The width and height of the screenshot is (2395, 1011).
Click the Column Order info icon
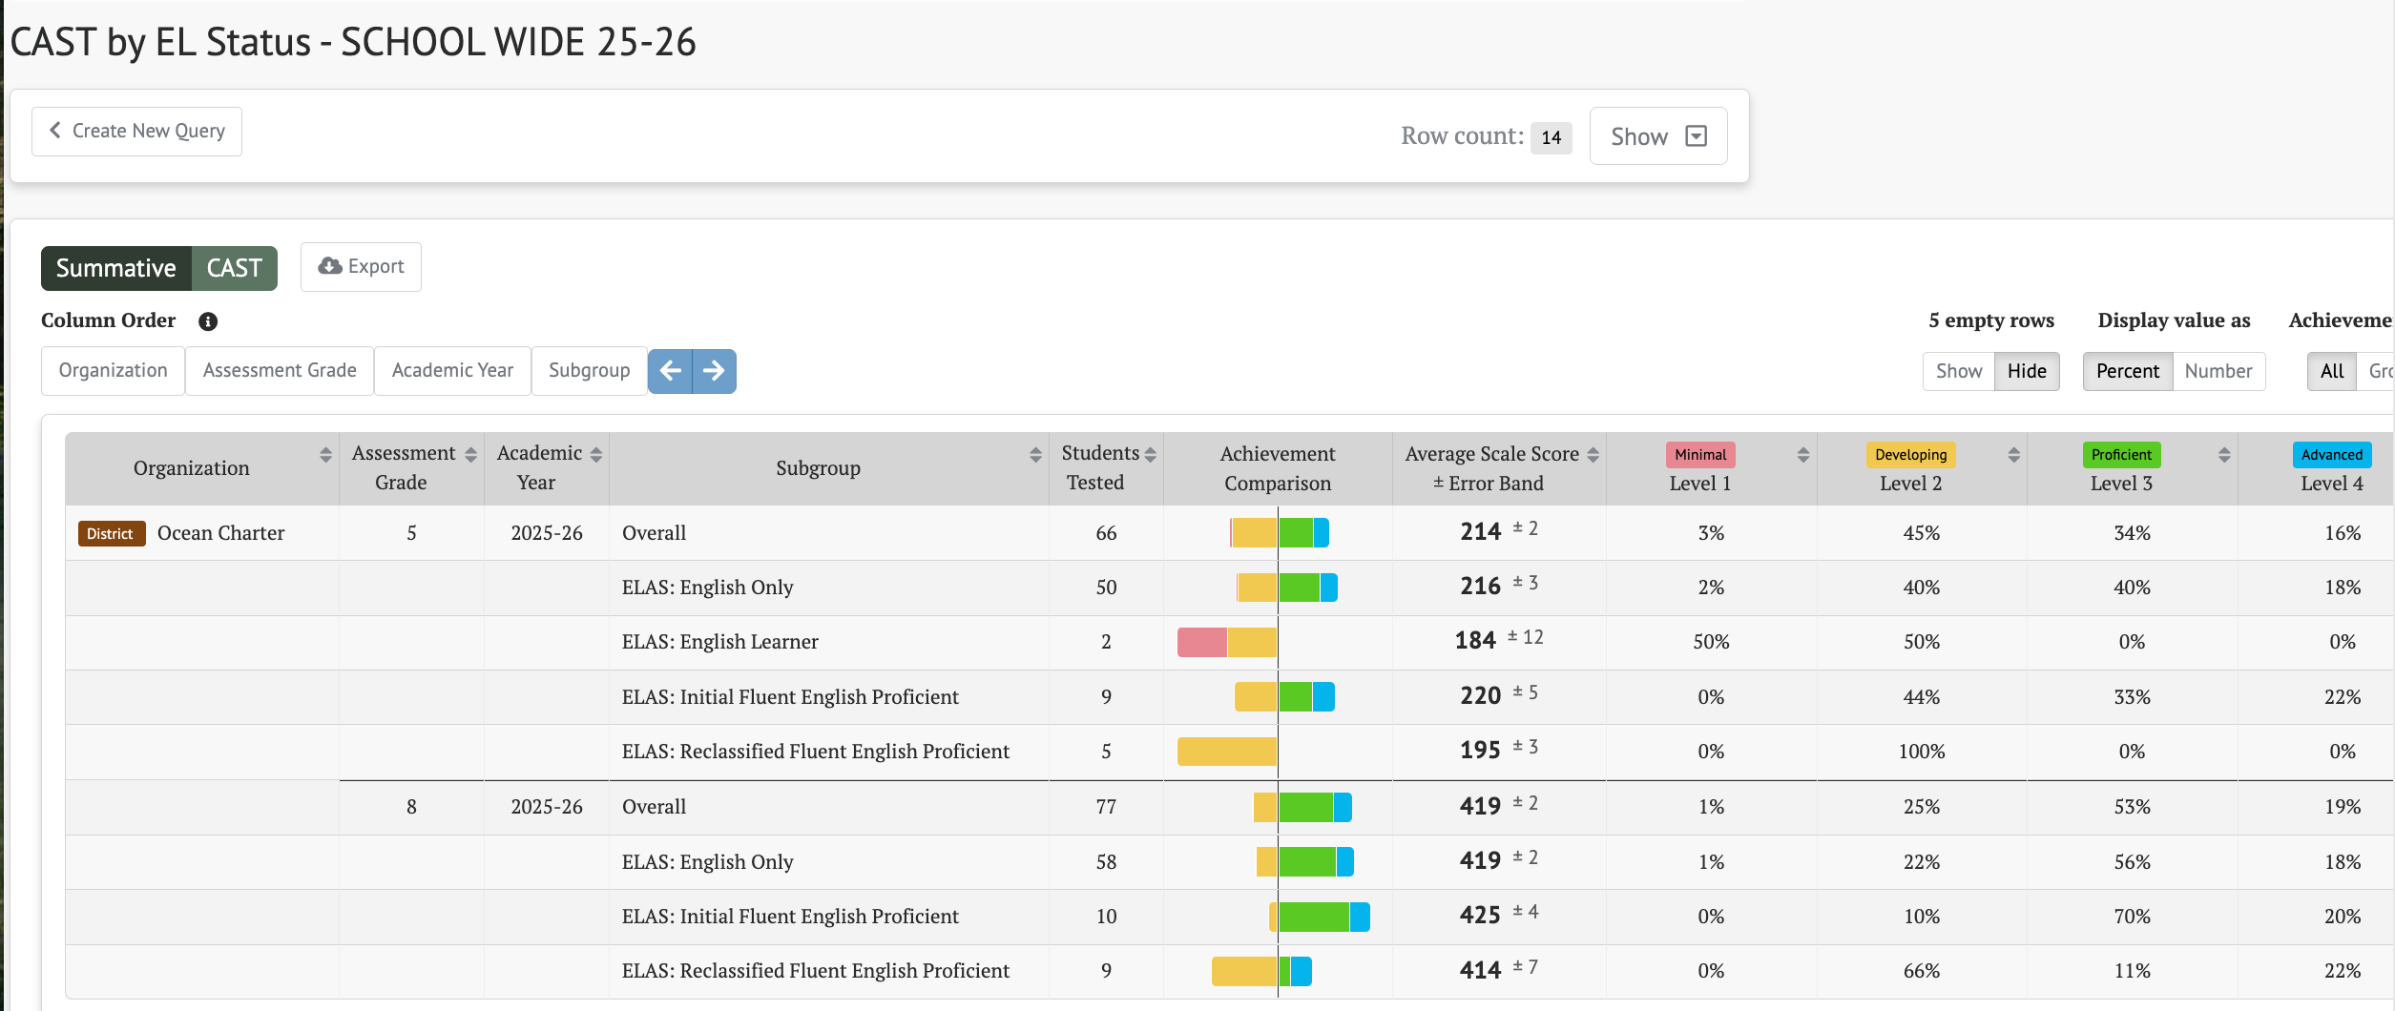click(x=208, y=321)
